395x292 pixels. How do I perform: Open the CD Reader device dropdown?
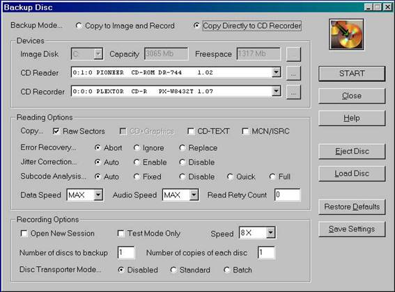click(x=277, y=73)
